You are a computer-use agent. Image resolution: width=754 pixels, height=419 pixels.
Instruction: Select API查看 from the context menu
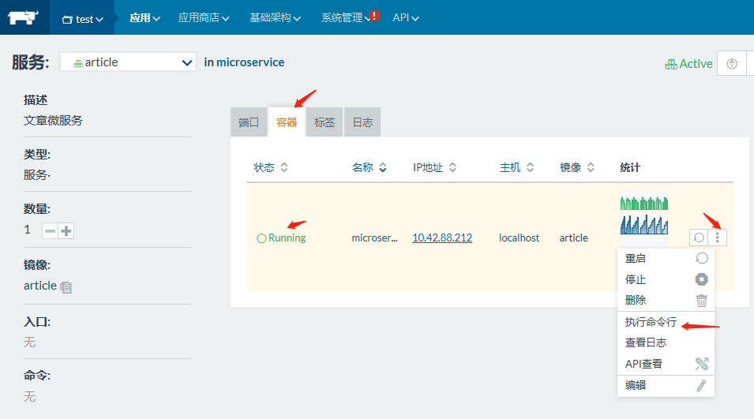[666, 364]
